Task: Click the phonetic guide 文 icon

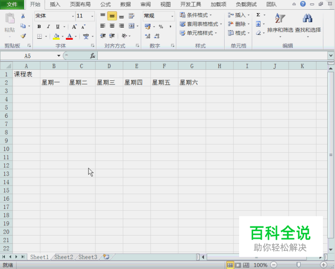Action: [x=86, y=36]
